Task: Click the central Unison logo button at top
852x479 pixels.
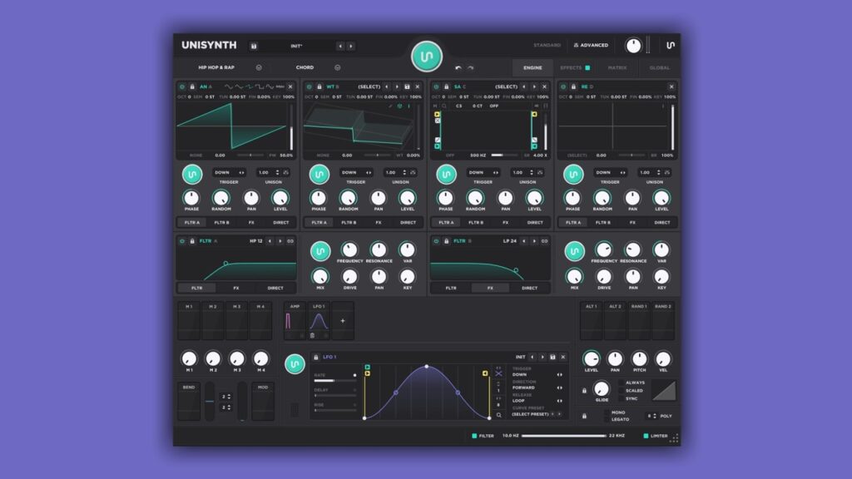Action: (x=427, y=57)
